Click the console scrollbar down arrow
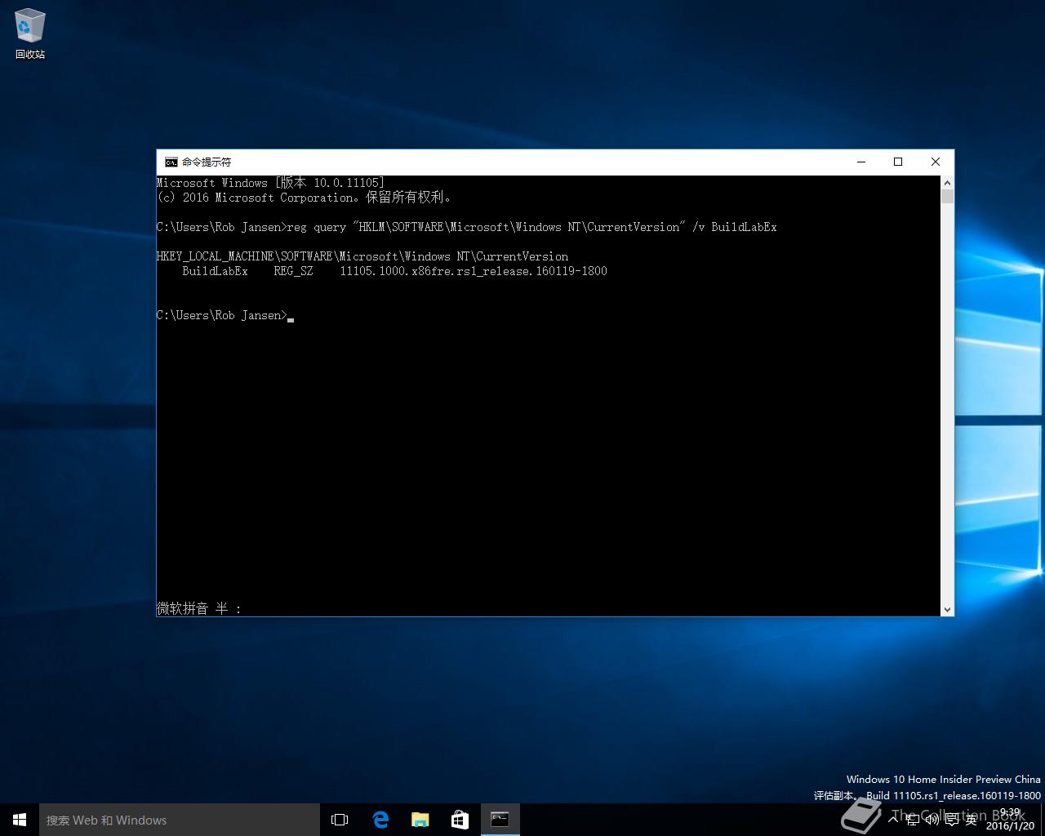This screenshot has width=1045, height=836. (947, 609)
